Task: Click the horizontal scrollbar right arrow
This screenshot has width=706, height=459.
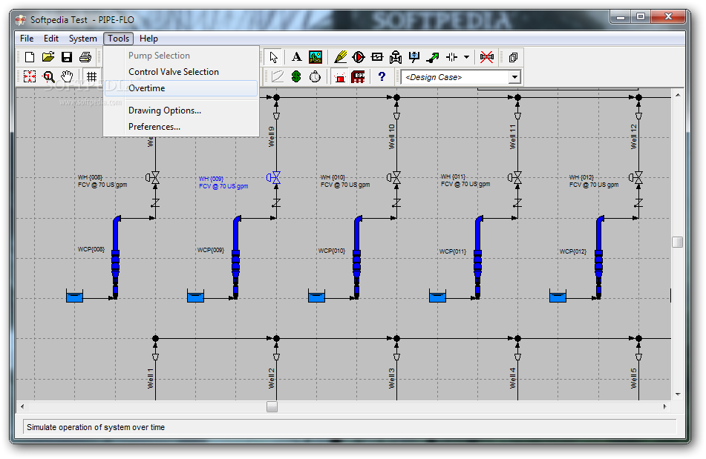Action: pyautogui.click(x=664, y=406)
